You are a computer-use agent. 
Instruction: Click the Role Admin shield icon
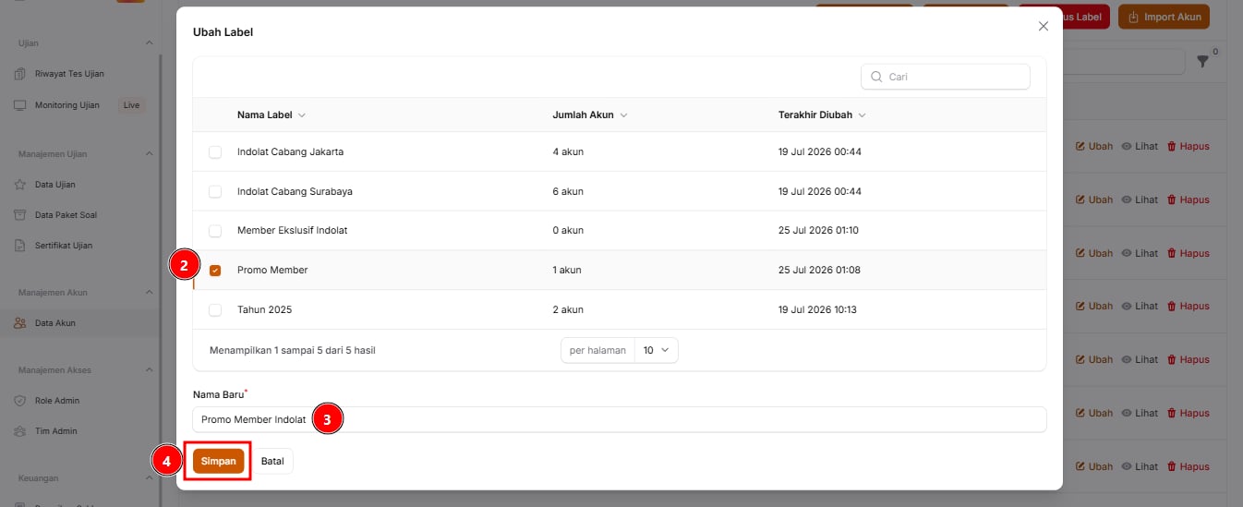[19, 401]
